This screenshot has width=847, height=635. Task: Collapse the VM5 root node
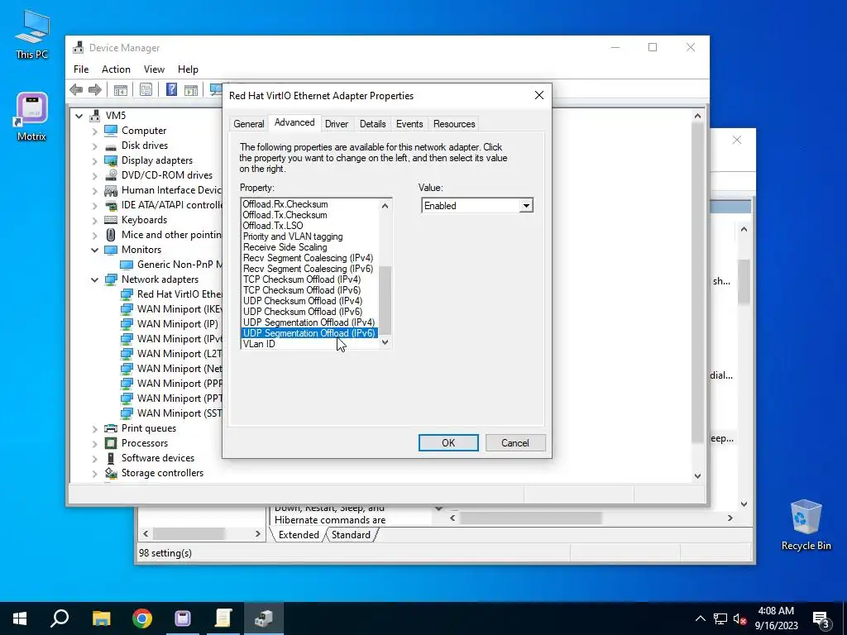click(x=79, y=116)
